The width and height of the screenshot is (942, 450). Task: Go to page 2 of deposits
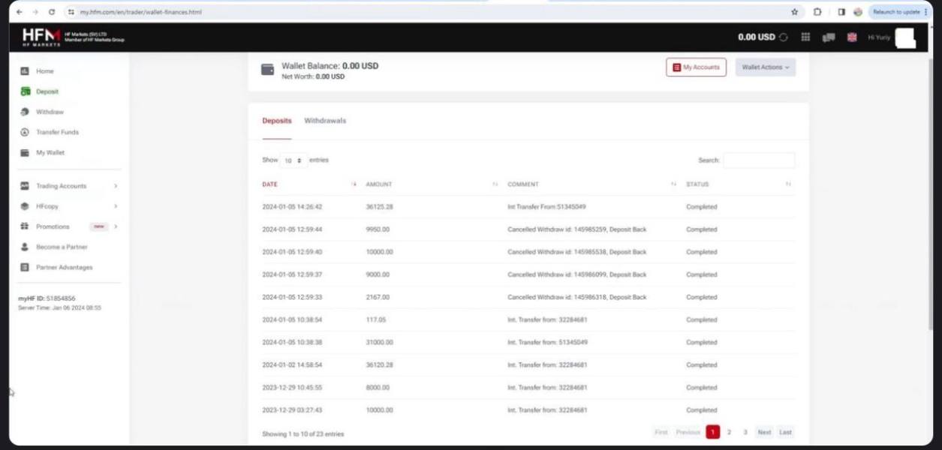click(x=729, y=433)
